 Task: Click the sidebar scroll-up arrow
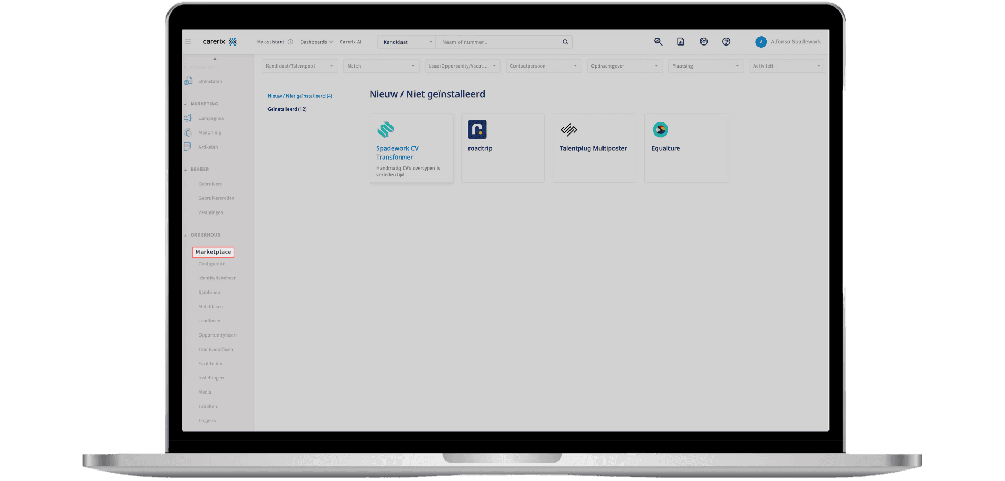(215, 59)
